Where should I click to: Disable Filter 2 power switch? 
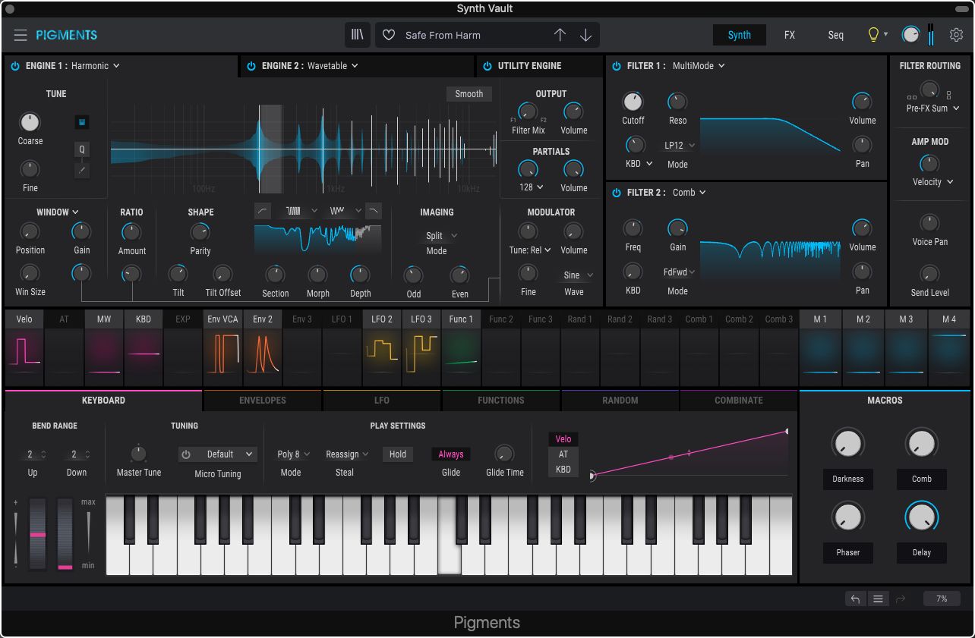click(x=617, y=193)
